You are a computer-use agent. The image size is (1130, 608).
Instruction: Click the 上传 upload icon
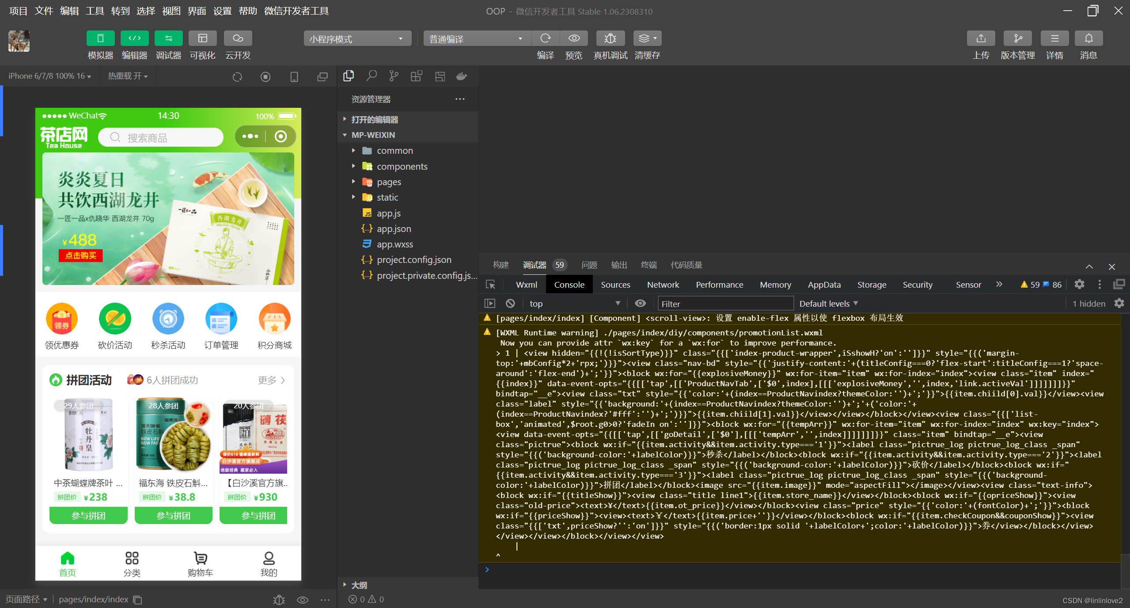coord(981,38)
